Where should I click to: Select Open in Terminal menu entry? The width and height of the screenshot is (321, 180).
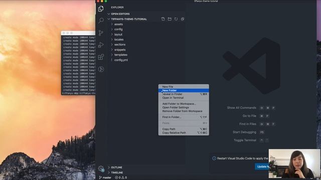pyautogui.click(x=184, y=98)
